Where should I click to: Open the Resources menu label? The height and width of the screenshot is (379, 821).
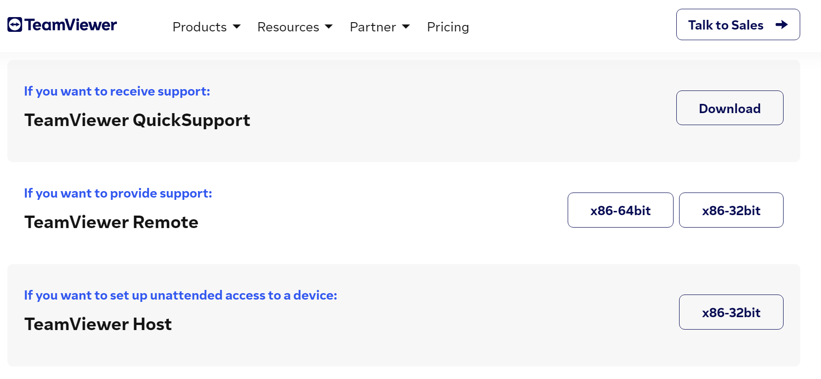[288, 27]
